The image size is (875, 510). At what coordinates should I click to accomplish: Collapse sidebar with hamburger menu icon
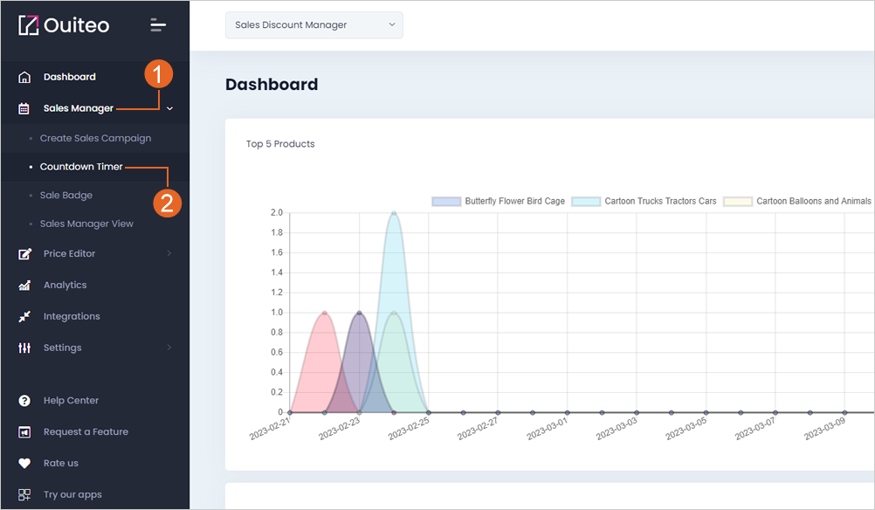pos(158,24)
